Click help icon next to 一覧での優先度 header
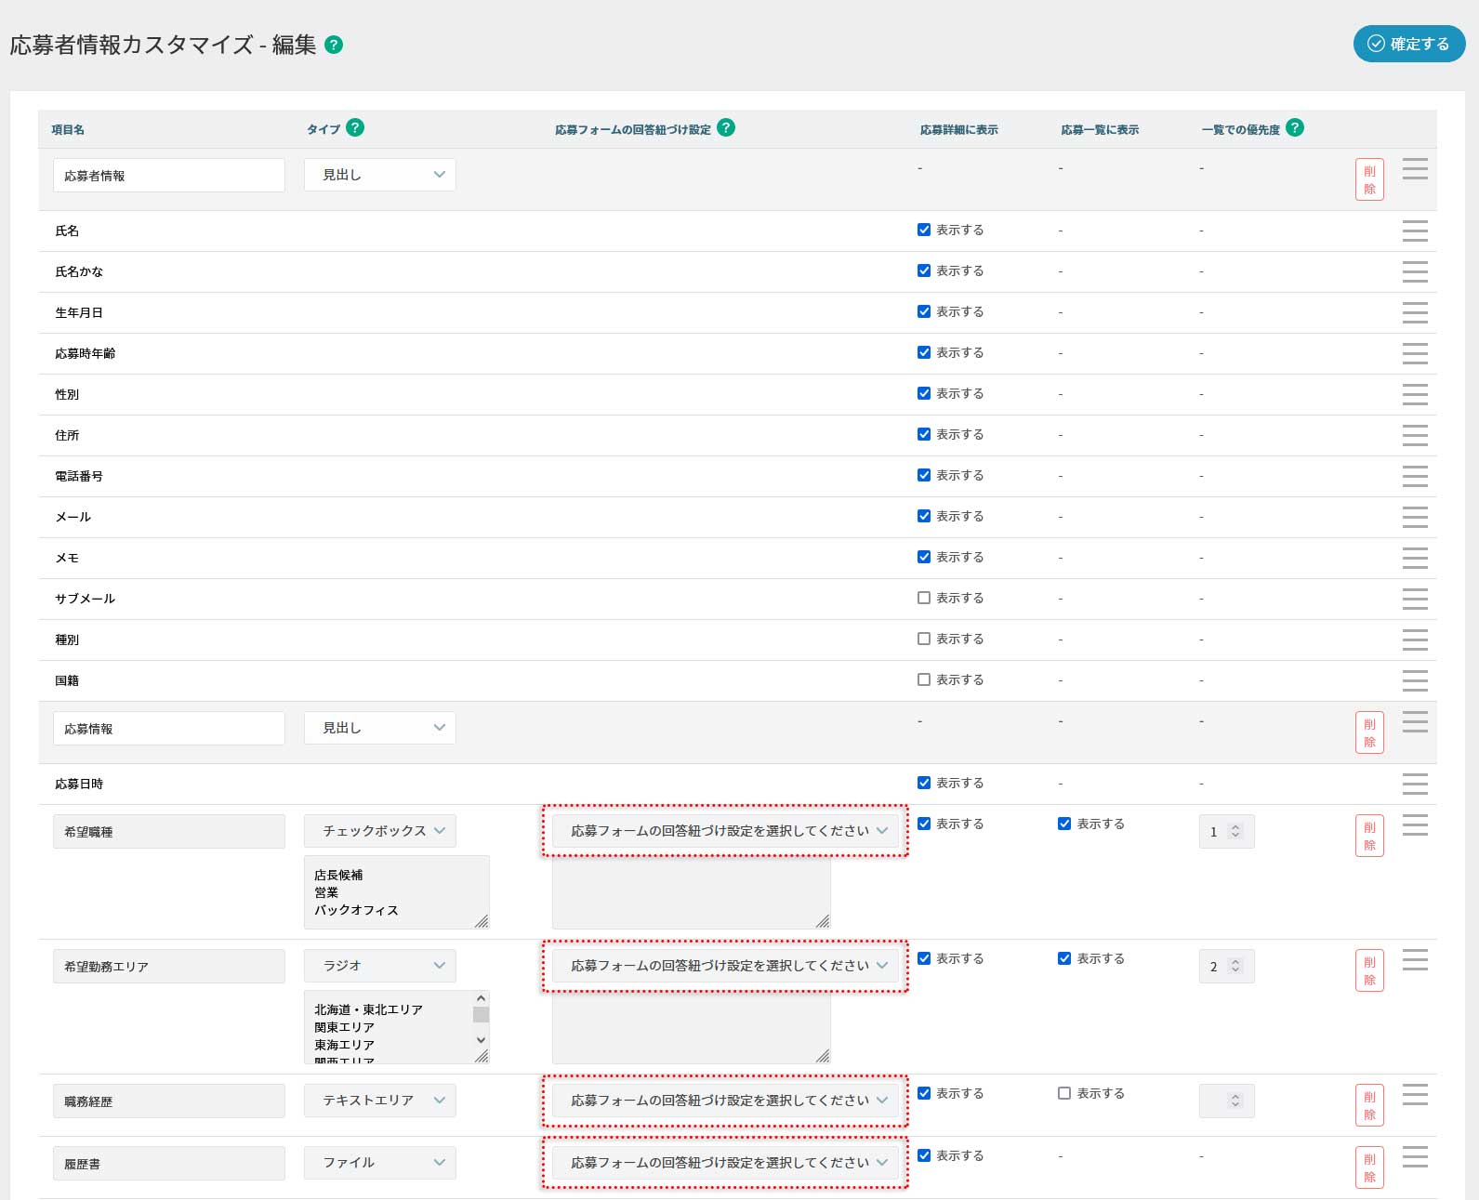 [1294, 128]
